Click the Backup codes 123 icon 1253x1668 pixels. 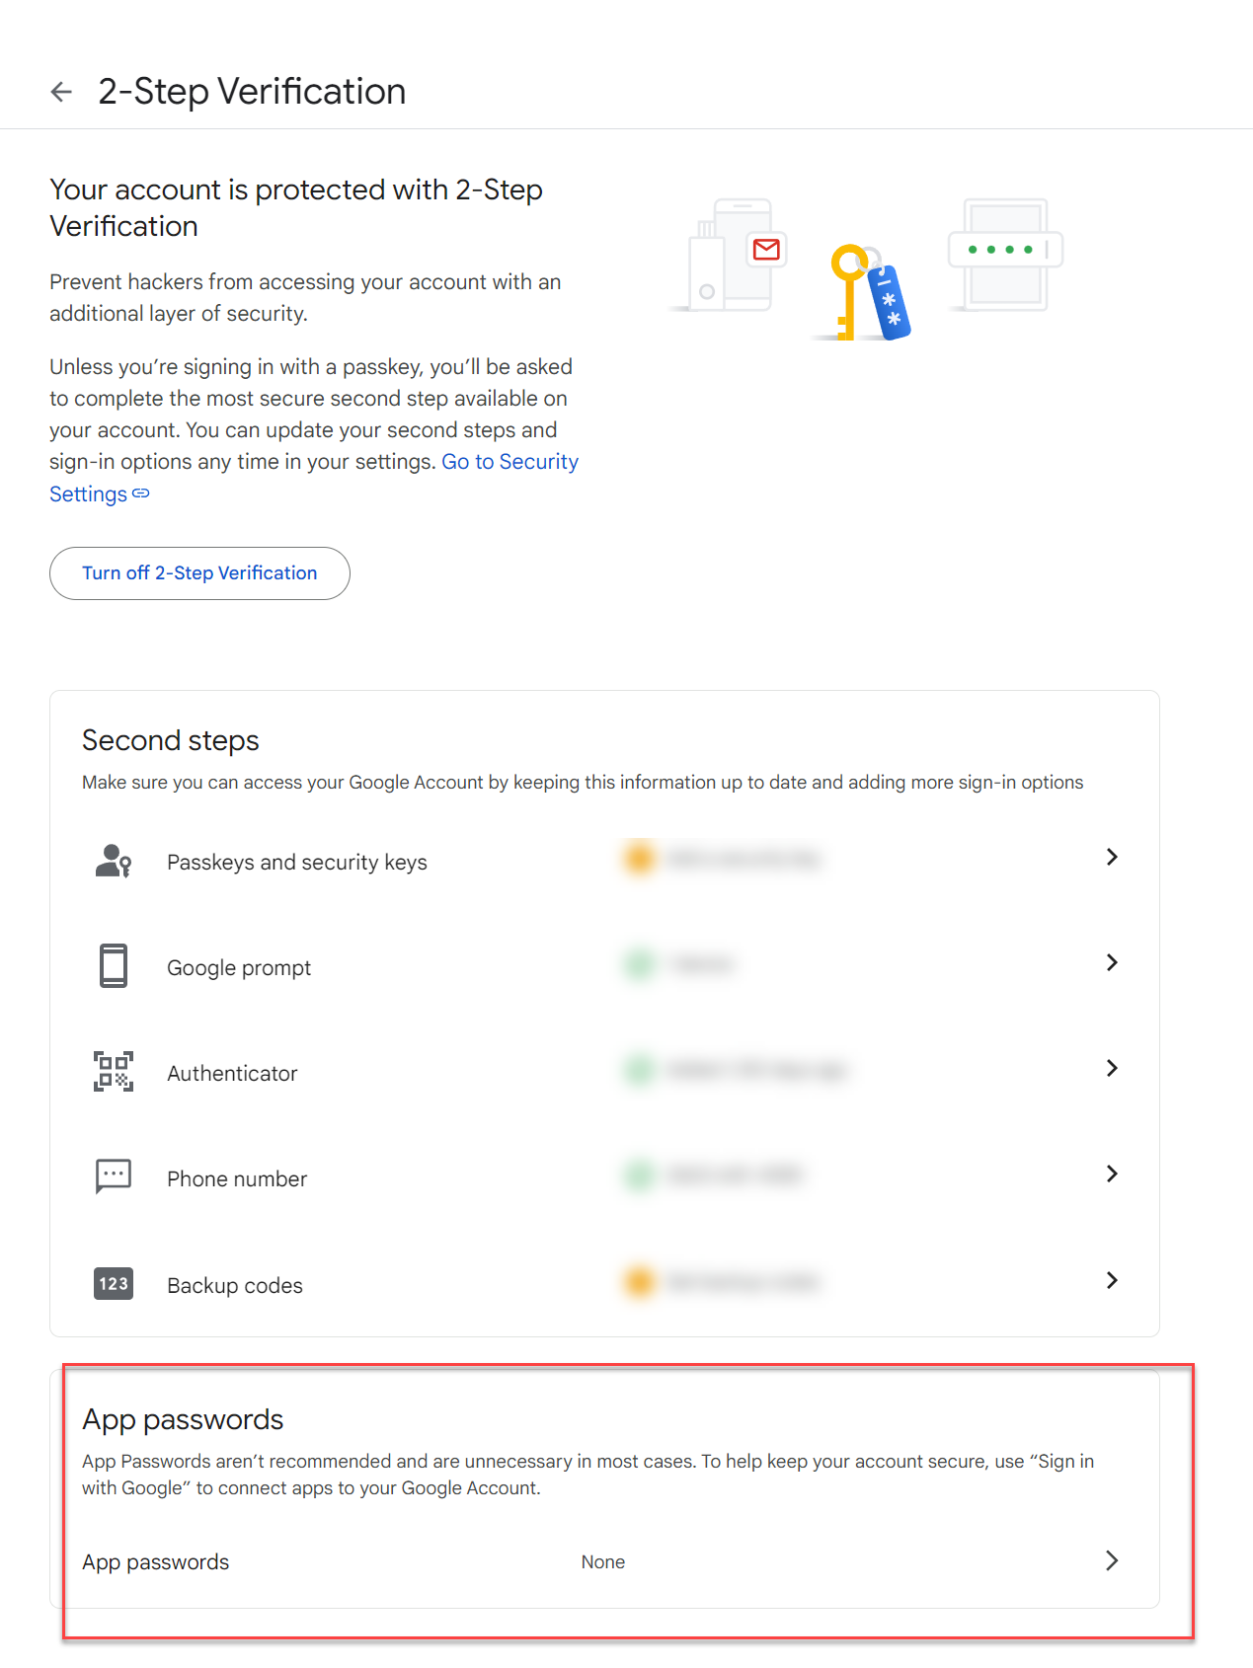(x=114, y=1283)
